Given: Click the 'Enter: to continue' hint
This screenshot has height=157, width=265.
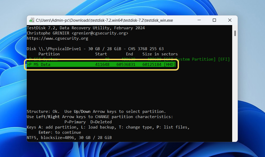Looking at the screenshot, I should tap(60, 132).
